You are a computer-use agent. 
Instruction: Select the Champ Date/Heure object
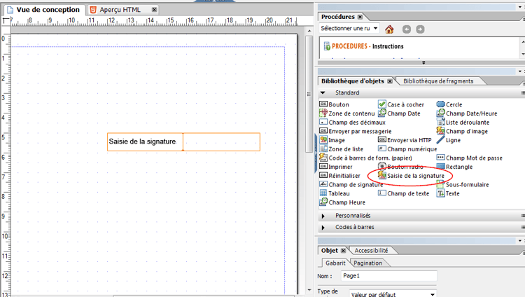pyautogui.click(x=467, y=113)
